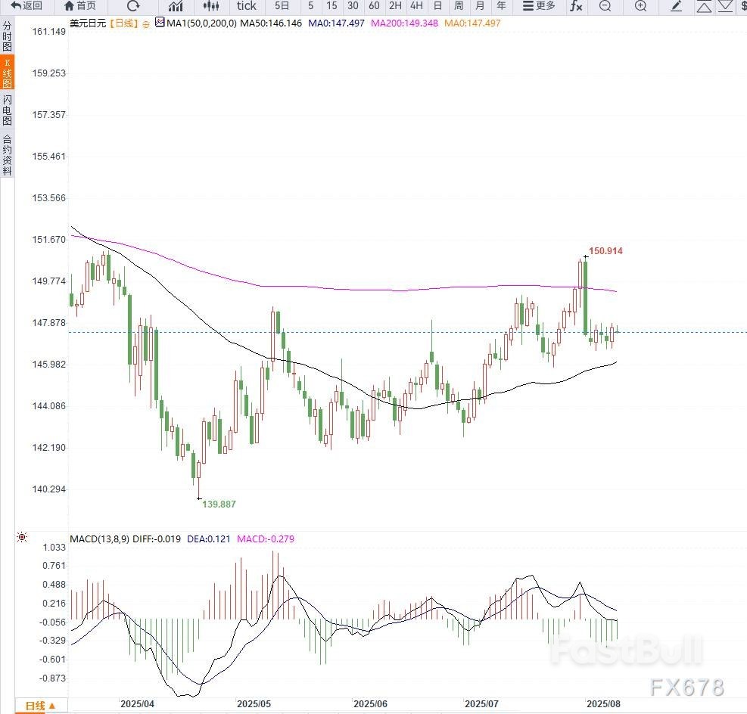Open the 合约资料 side tab

coord(7,155)
